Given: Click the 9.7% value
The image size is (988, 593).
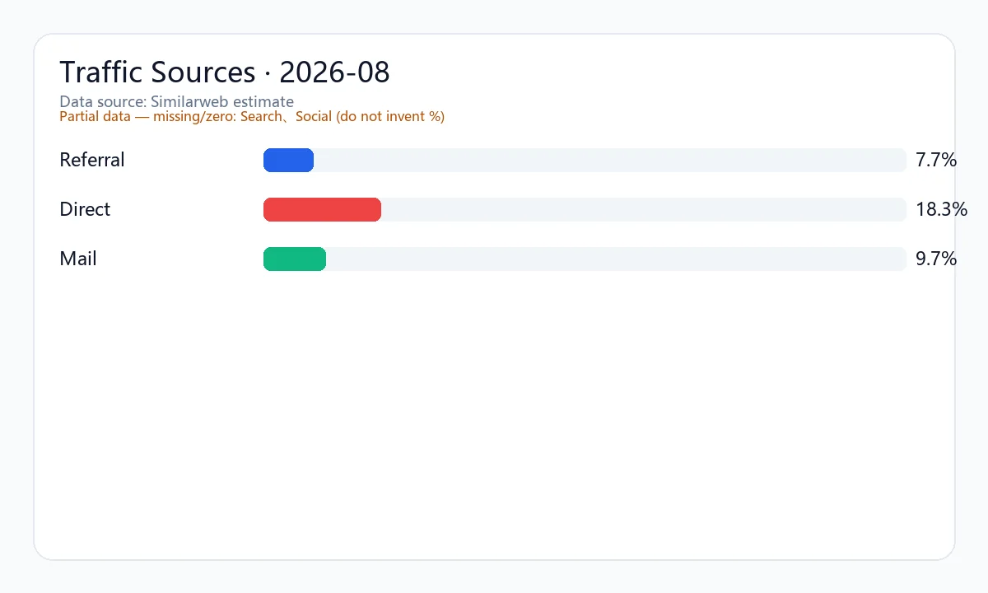Looking at the screenshot, I should coord(936,259).
